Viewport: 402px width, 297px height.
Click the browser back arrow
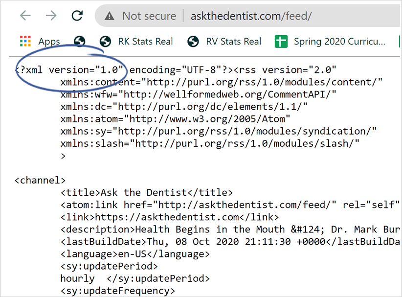25,16
